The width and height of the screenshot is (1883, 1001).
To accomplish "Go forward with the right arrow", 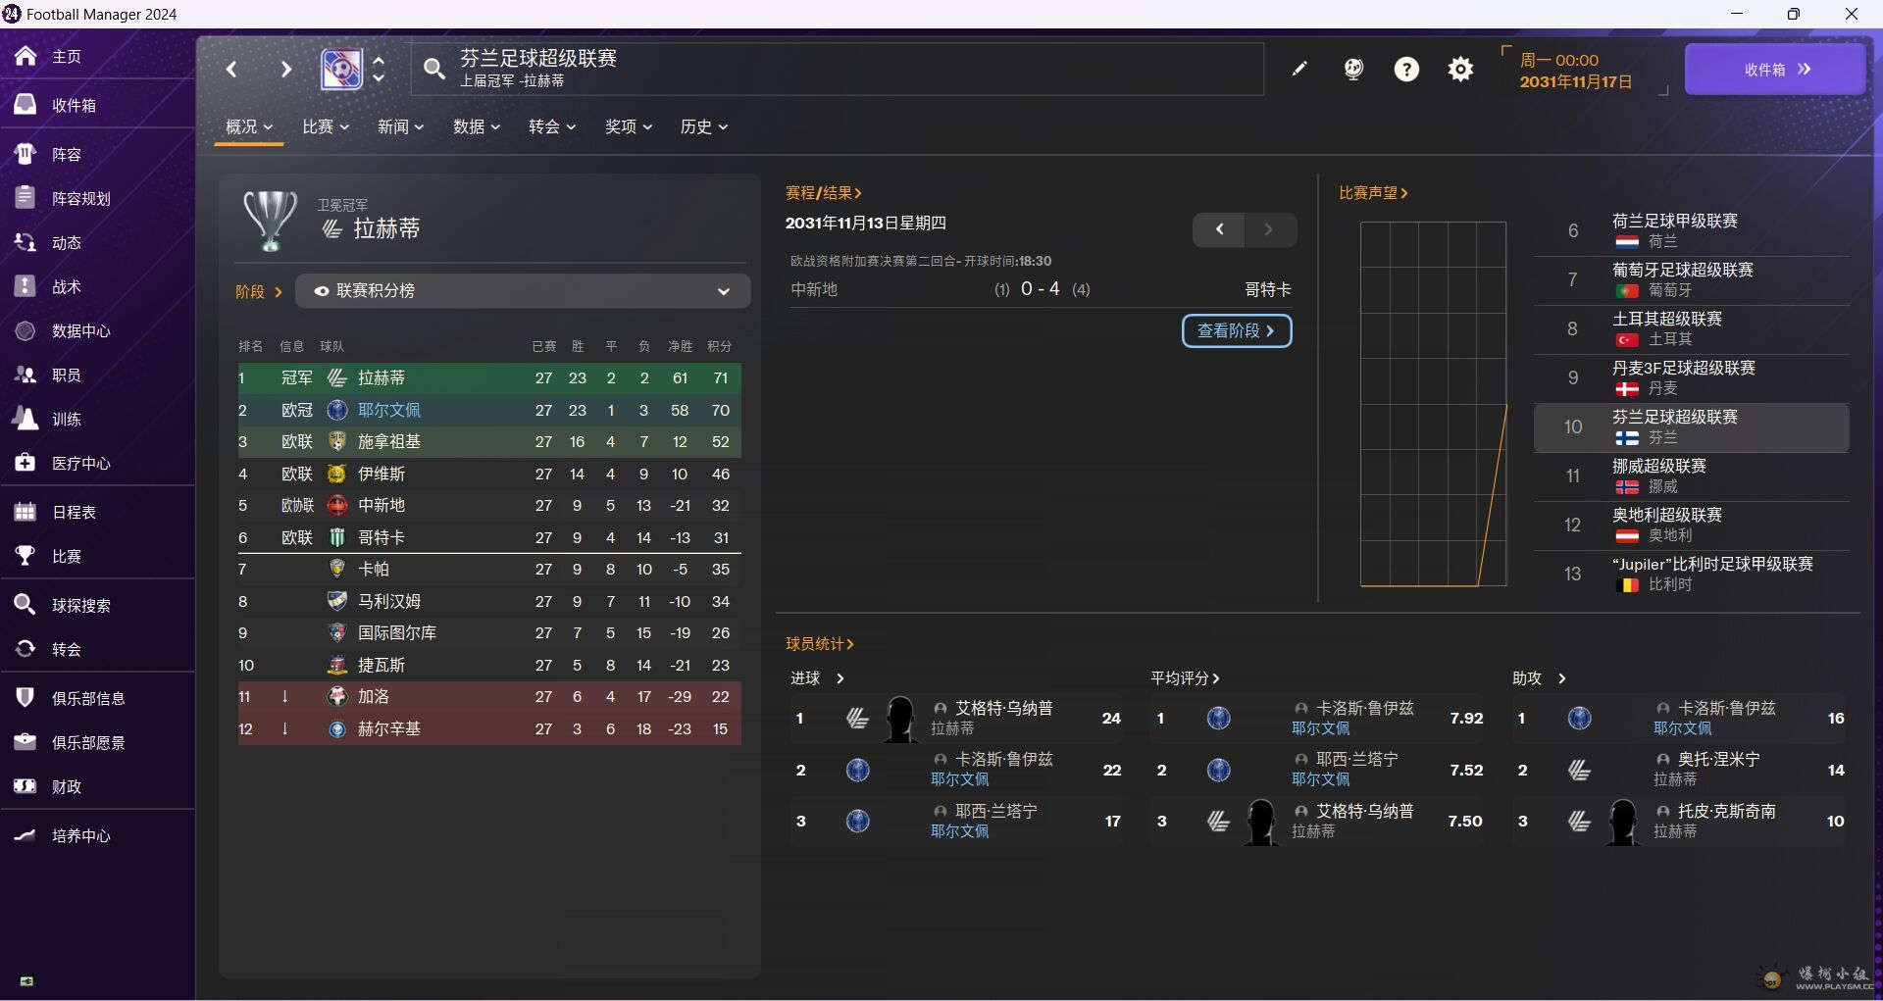I will pos(285,69).
